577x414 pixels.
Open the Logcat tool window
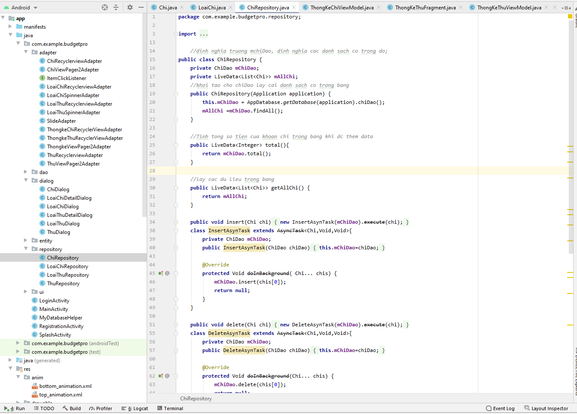coord(135,408)
